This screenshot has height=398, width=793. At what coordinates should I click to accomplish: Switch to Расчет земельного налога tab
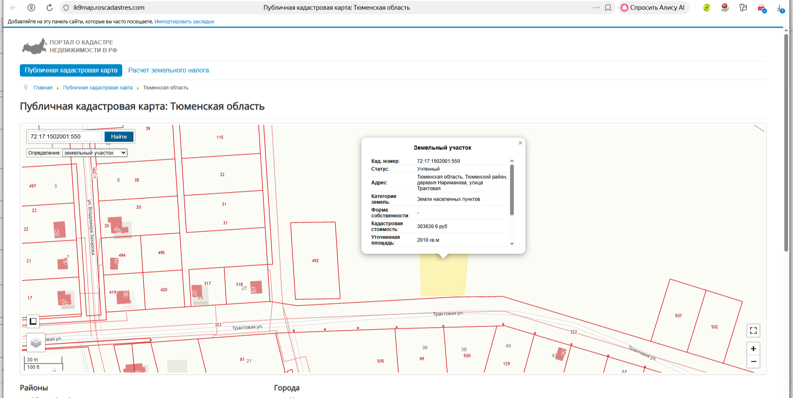(x=169, y=70)
